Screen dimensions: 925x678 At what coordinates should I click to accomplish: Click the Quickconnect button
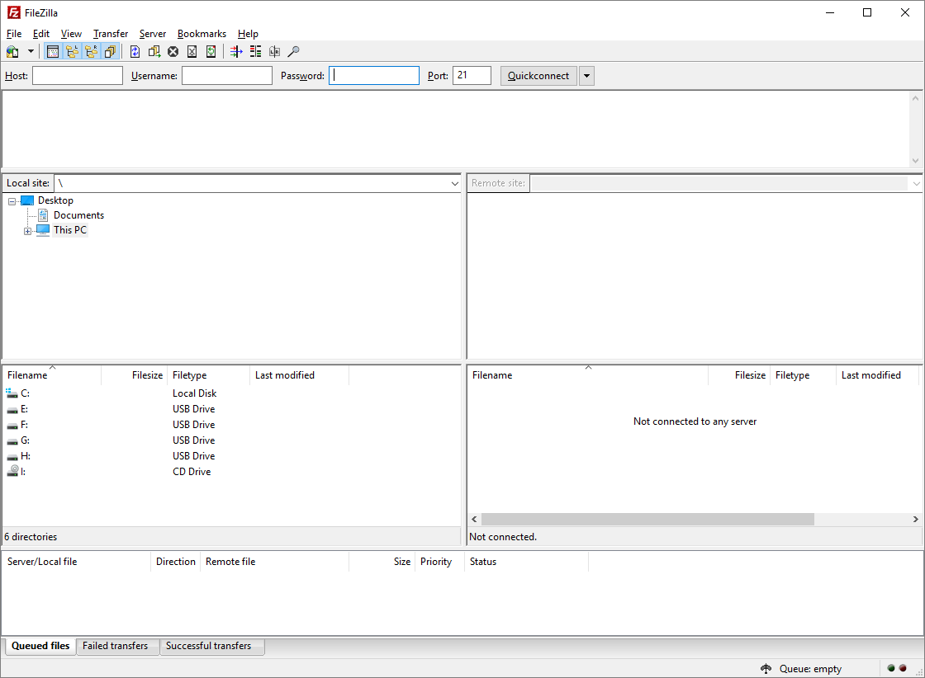click(x=538, y=75)
